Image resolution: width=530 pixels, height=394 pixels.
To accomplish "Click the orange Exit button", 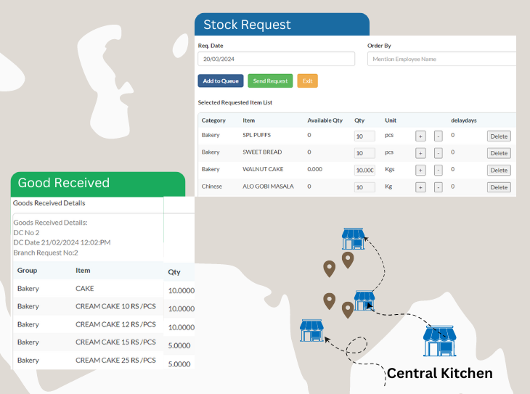I will tap(307, 81).
